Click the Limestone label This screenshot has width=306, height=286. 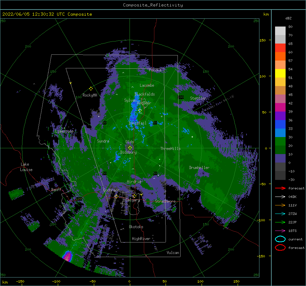point(64,131)
